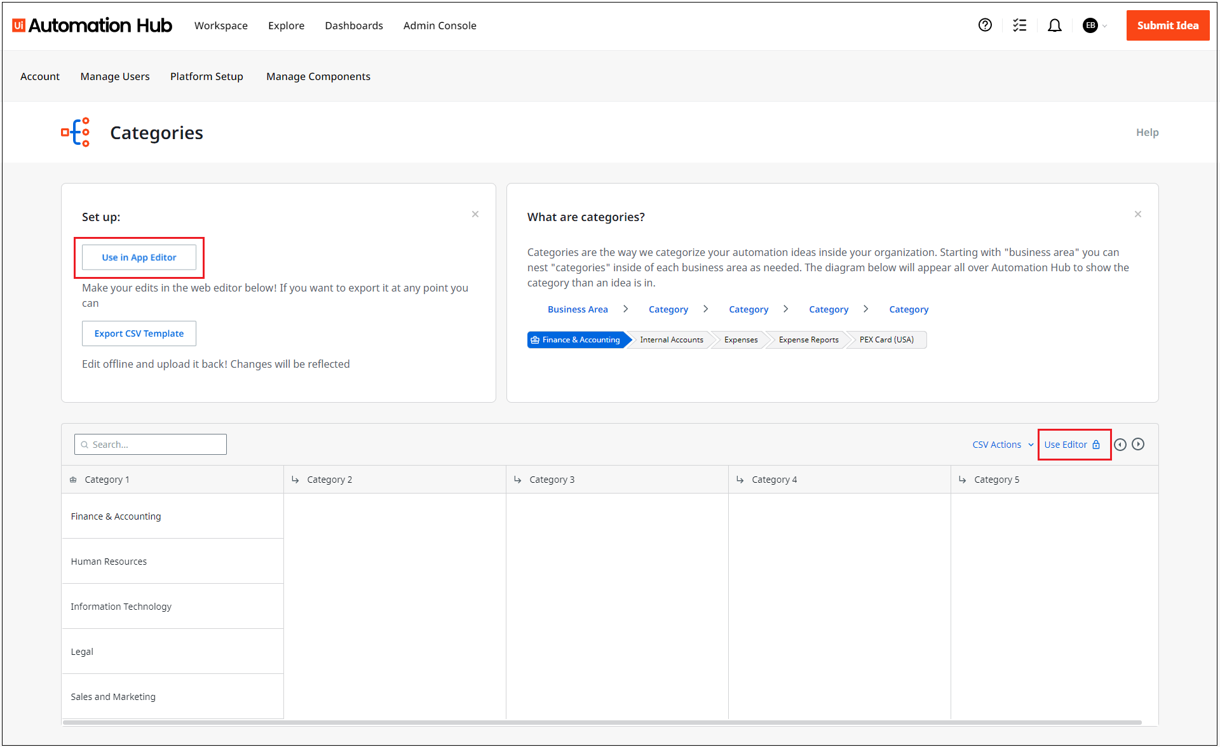
Task: Open the help question mark icon
Action: pyautogui.click(x=985, y=25)
